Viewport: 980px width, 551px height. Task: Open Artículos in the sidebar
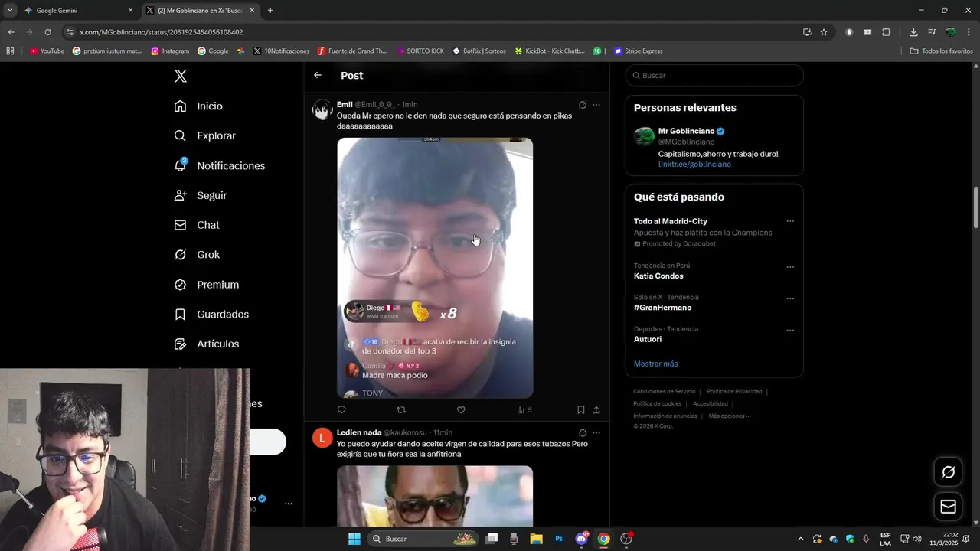pos(207,344)
